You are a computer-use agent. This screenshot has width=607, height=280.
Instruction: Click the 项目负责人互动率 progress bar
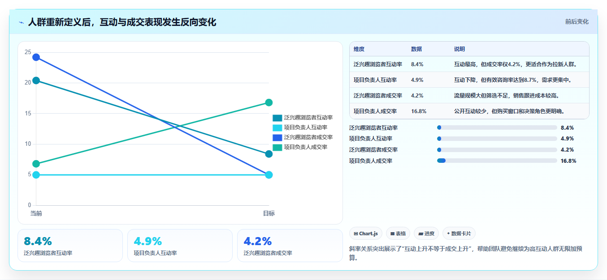click(x=497, y=139)
